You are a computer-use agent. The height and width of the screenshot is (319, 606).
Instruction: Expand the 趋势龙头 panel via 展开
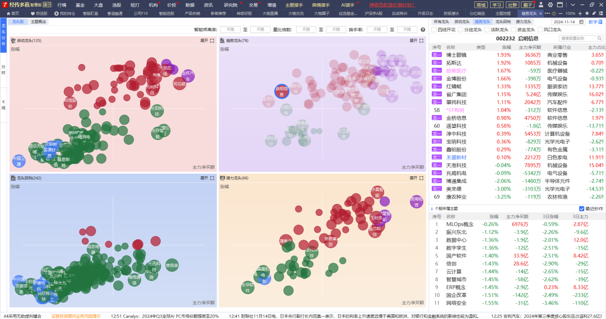coord(413,41)
